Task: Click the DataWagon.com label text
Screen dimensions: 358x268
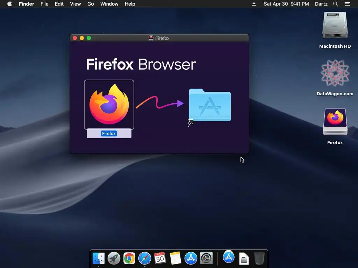Action: 335,94
